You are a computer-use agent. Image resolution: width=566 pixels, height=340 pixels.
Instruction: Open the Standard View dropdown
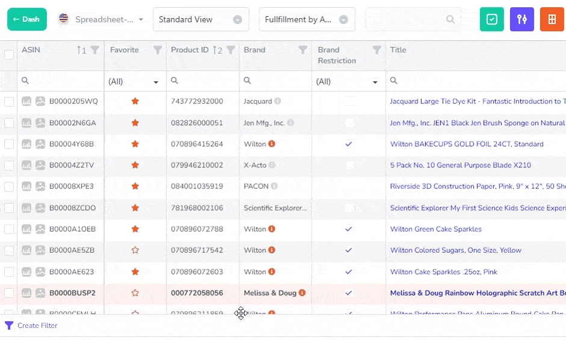point(200,19)
